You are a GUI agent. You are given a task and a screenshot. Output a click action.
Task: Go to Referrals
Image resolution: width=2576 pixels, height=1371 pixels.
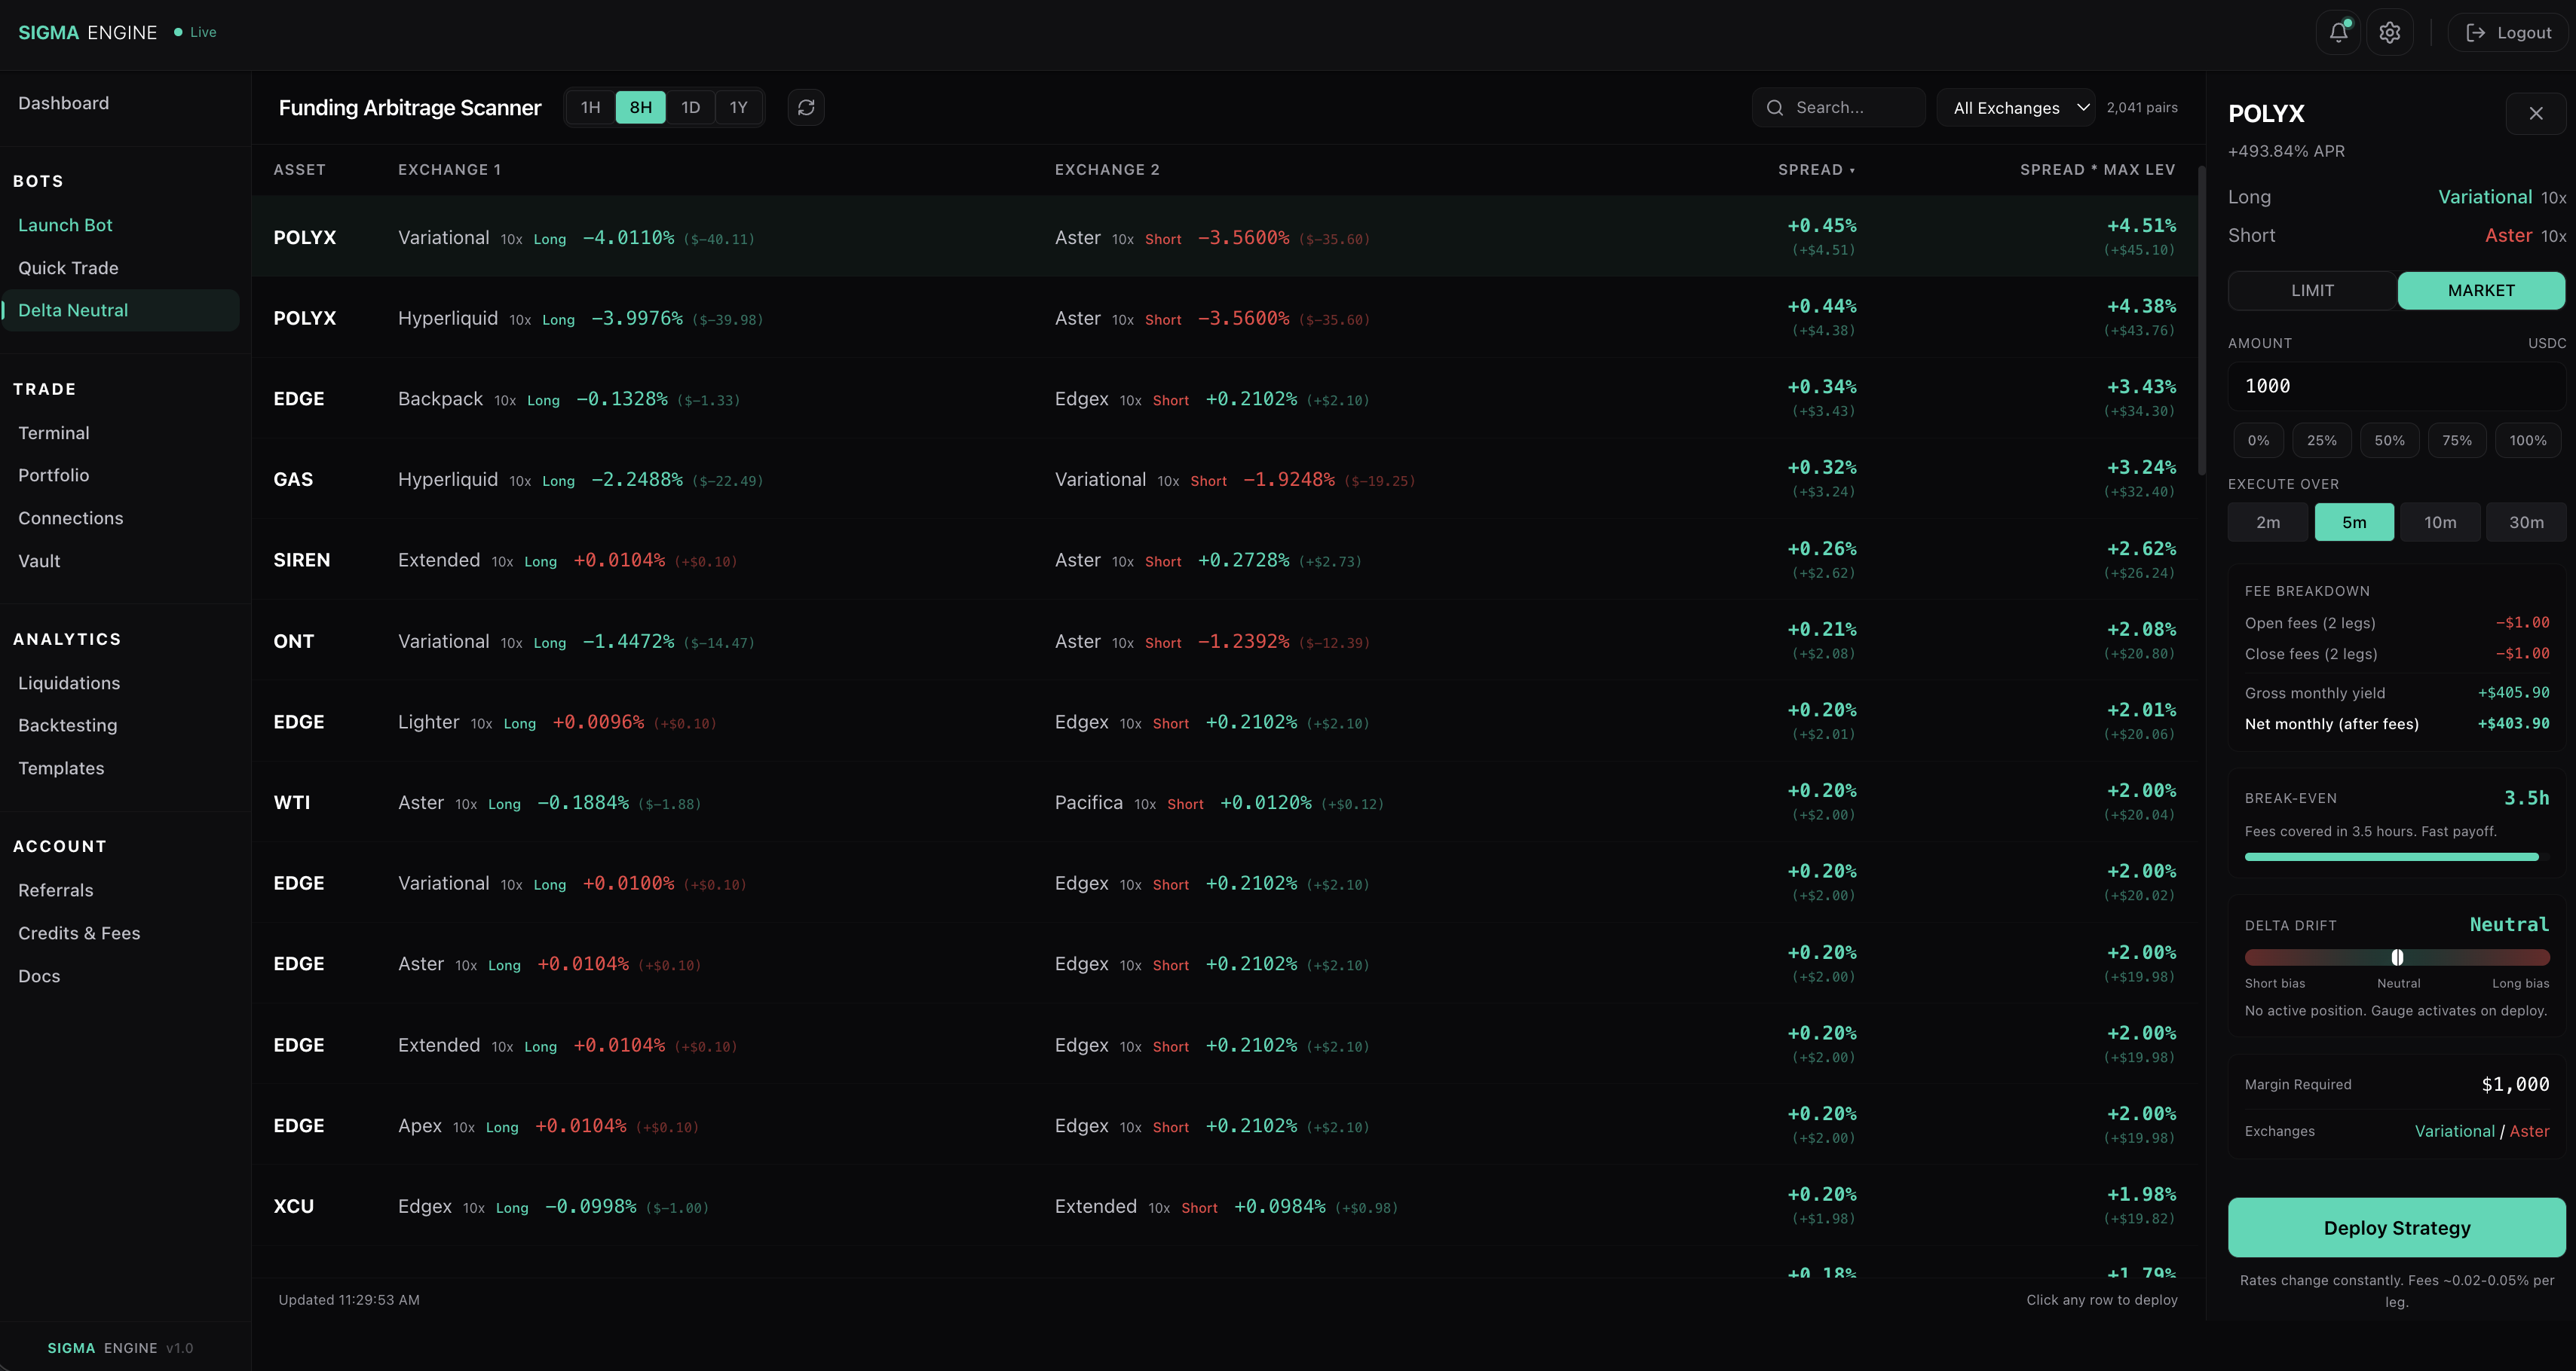[56, 890]
